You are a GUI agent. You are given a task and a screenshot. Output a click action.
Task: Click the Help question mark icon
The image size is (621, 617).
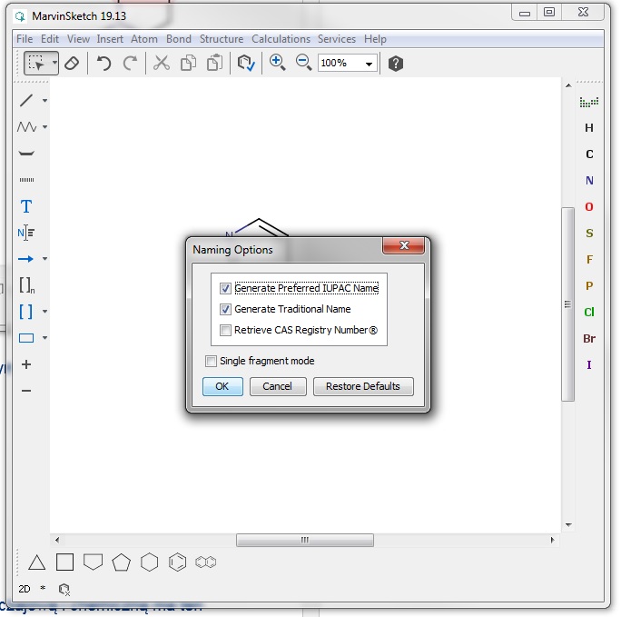(395, 64)
